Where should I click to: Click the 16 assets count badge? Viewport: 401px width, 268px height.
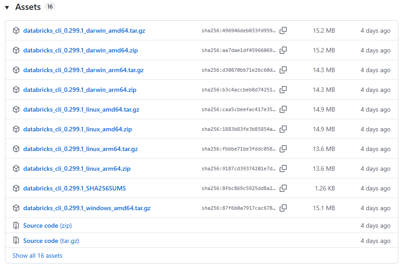tap(50, 6)
